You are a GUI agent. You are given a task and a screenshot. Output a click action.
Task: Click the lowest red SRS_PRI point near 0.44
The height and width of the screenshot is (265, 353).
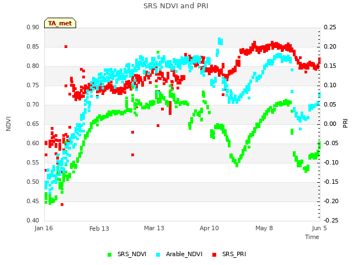click(x=62, y=205)
